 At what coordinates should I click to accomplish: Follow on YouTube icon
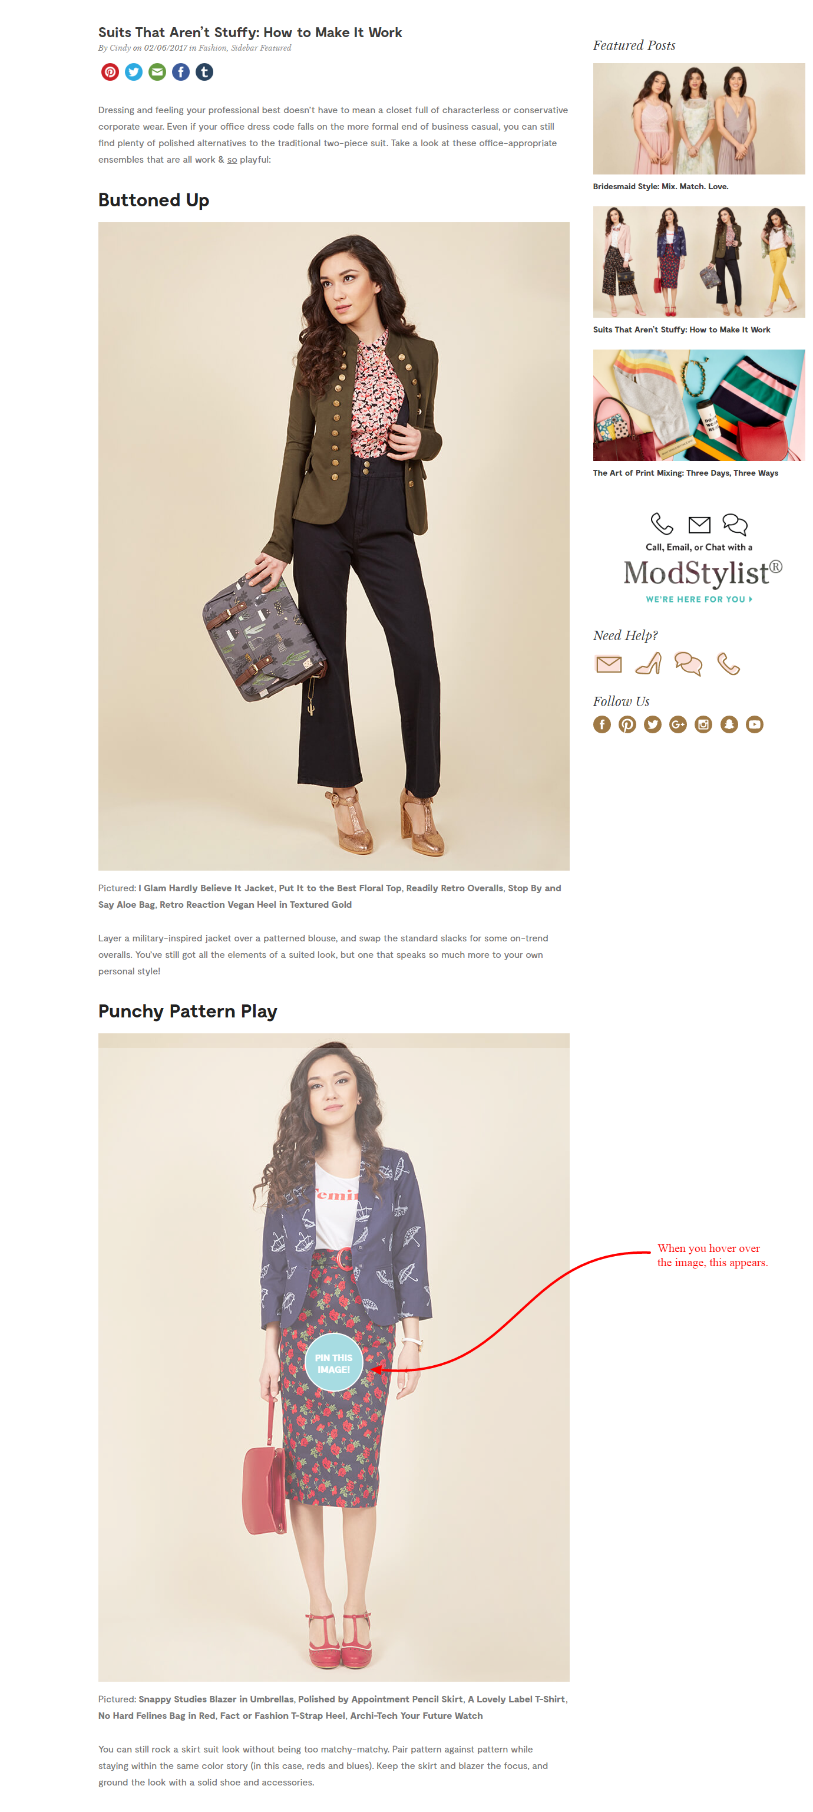(754, 724)
